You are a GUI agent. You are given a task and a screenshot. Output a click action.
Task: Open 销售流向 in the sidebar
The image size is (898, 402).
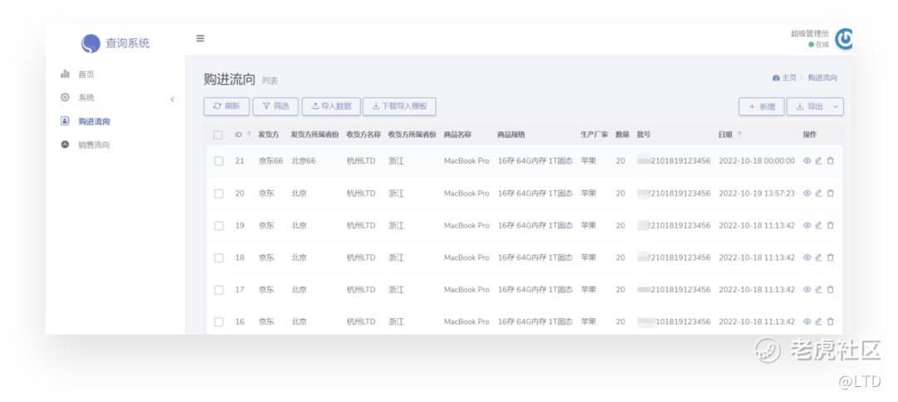click(94, 145)
